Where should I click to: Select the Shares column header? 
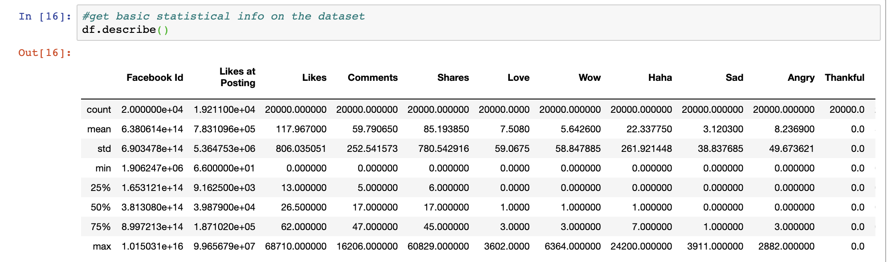point(453,78)
